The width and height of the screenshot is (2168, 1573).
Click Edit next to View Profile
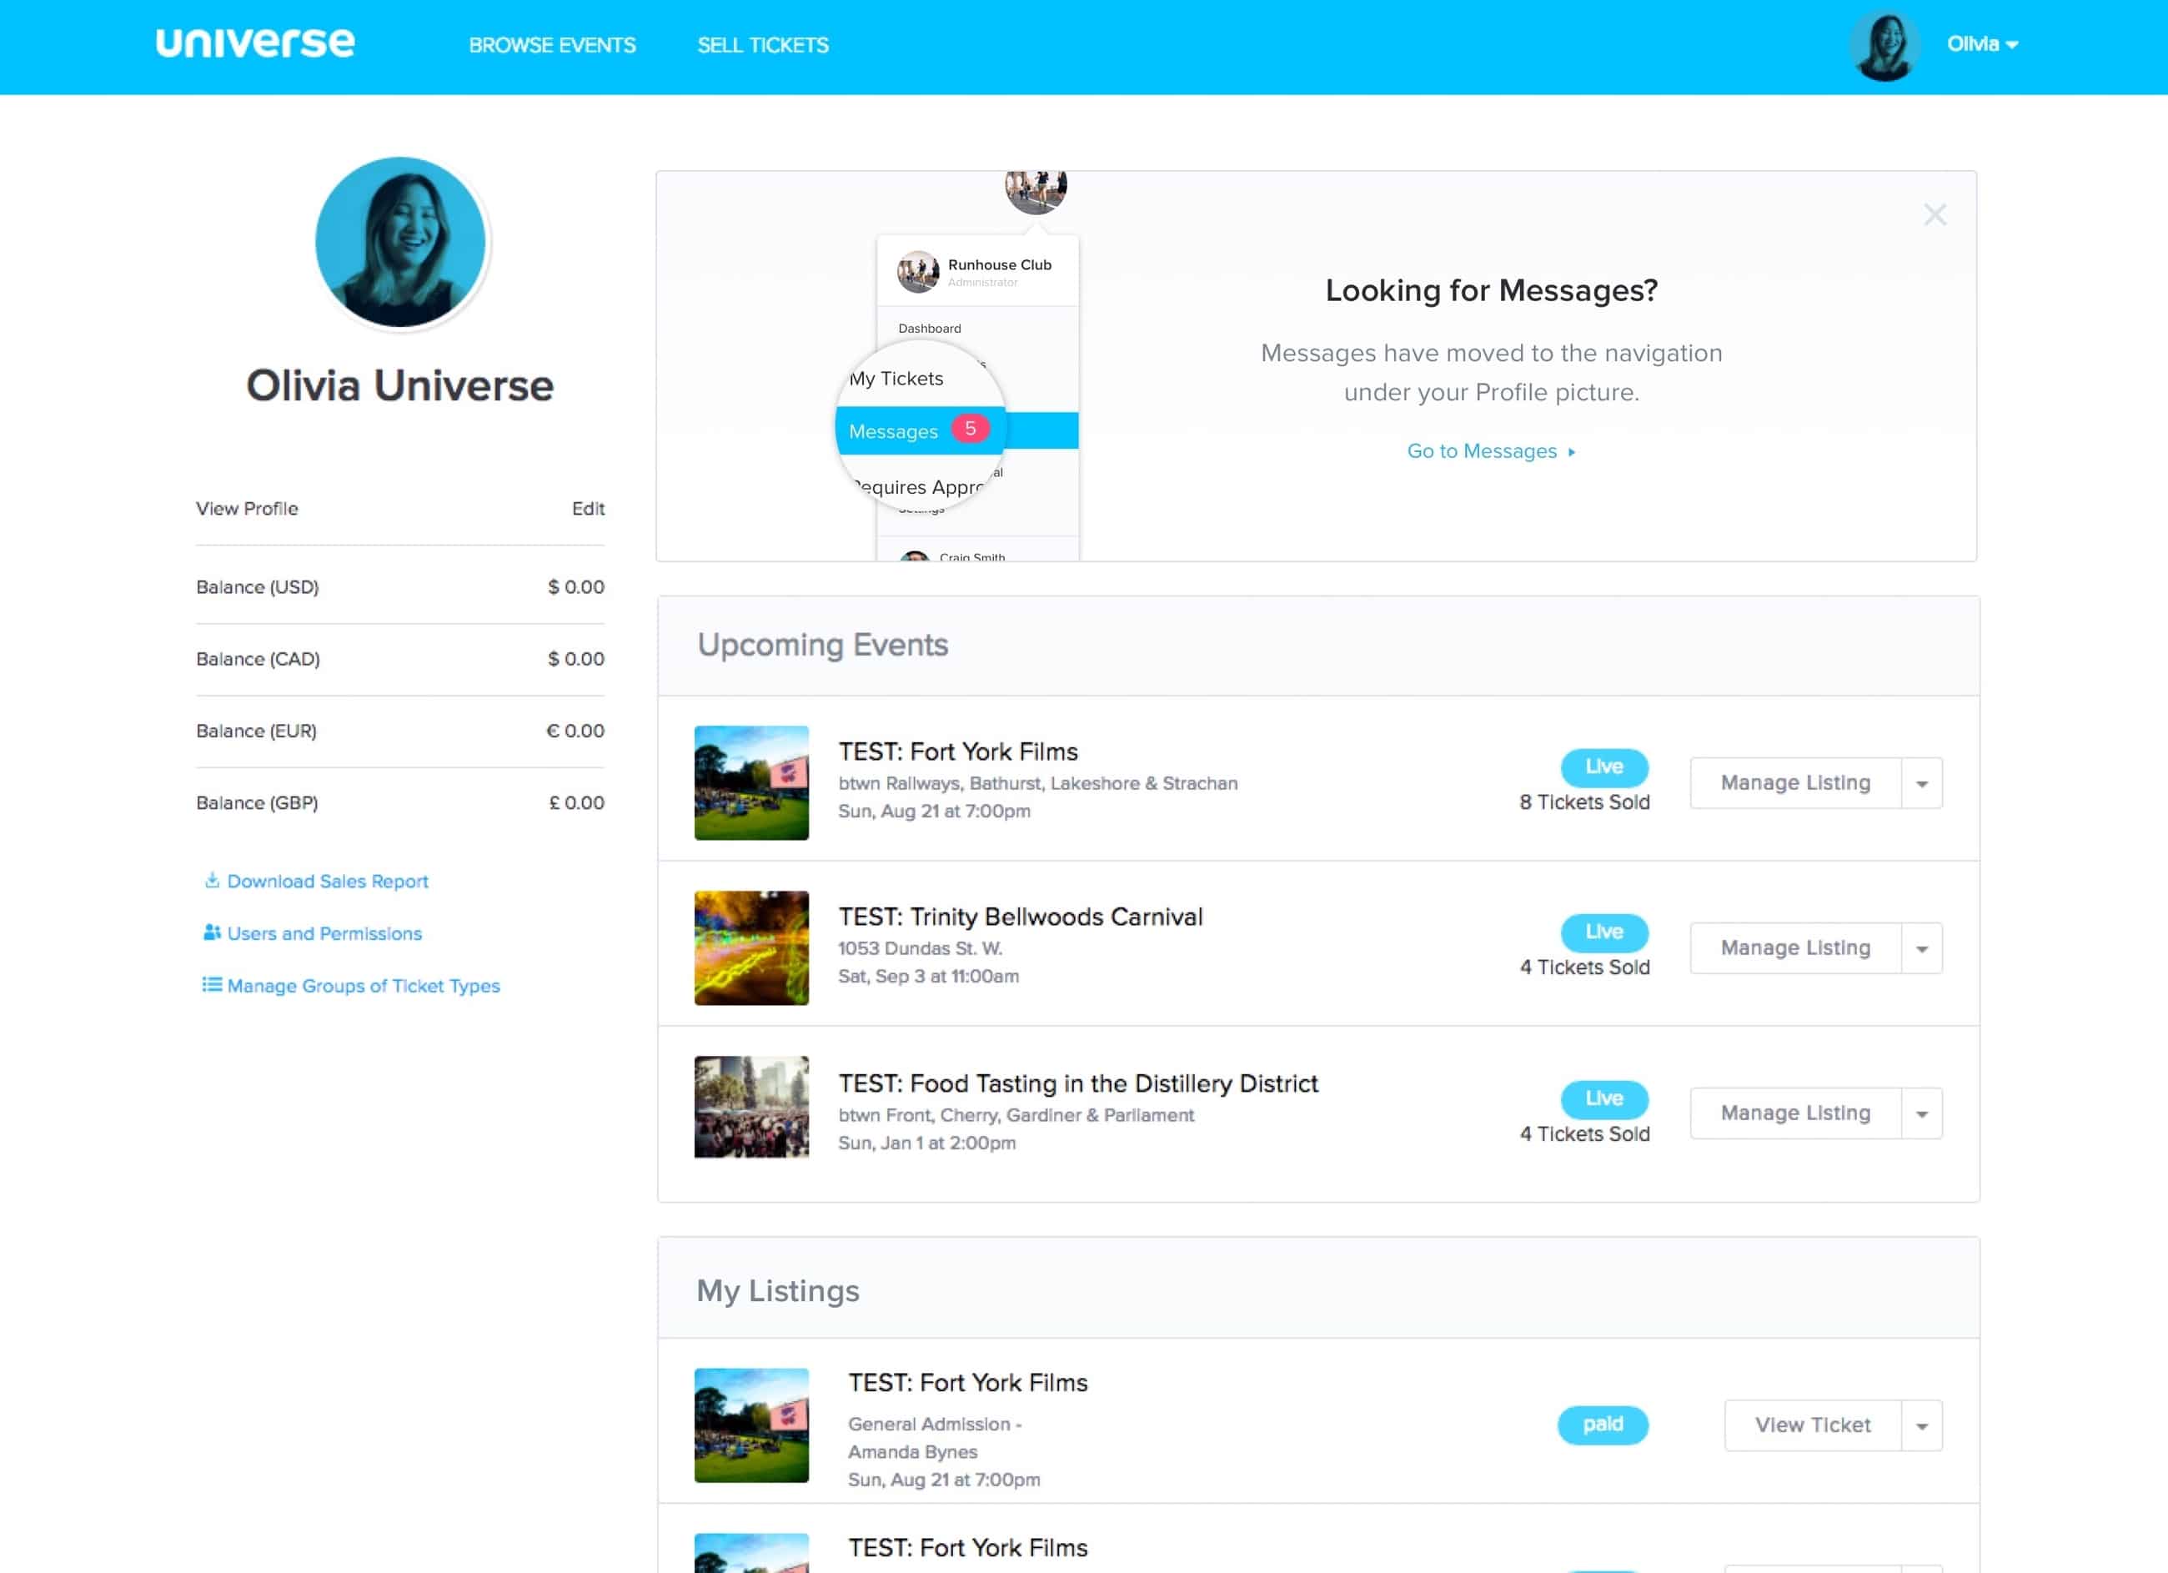click(587, 508)
